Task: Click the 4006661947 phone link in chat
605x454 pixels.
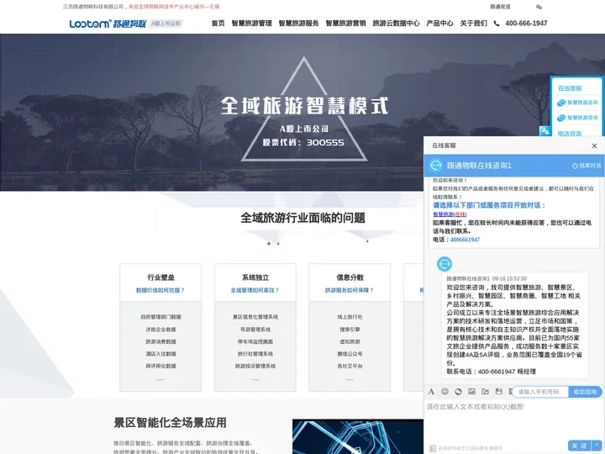Action: tap(465, 240)
